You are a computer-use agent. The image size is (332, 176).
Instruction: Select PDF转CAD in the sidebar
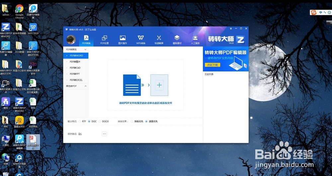click(x=76, y=68)
